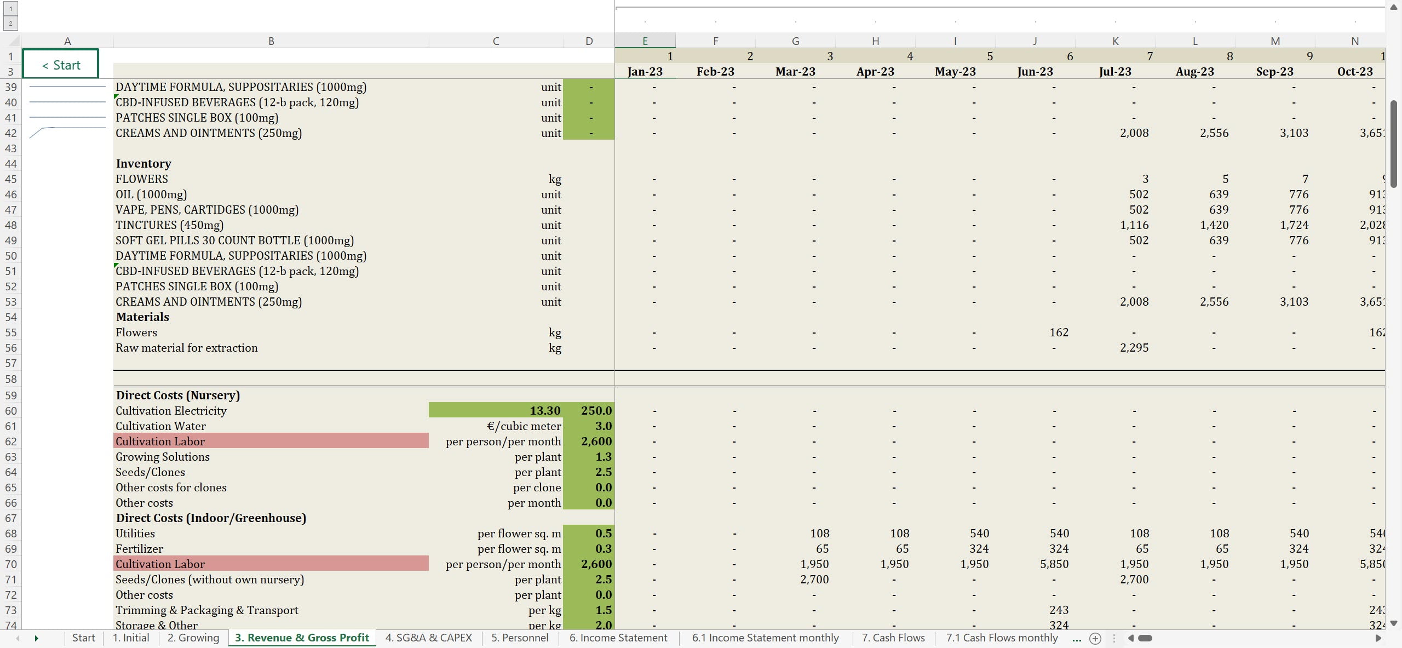Select column header G
Viewport: 1402px width, 648px height.
(x=795, y=41)
